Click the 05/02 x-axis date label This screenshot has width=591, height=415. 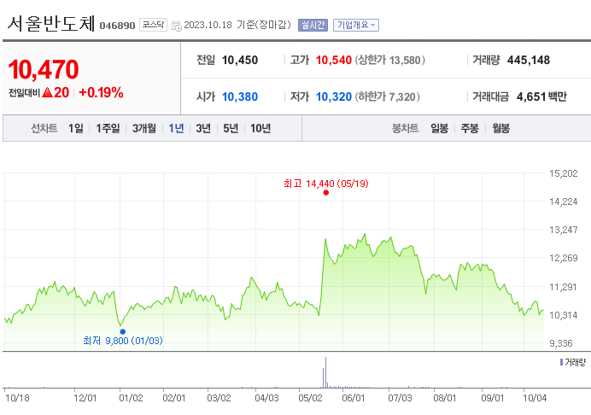coord(310,398)
